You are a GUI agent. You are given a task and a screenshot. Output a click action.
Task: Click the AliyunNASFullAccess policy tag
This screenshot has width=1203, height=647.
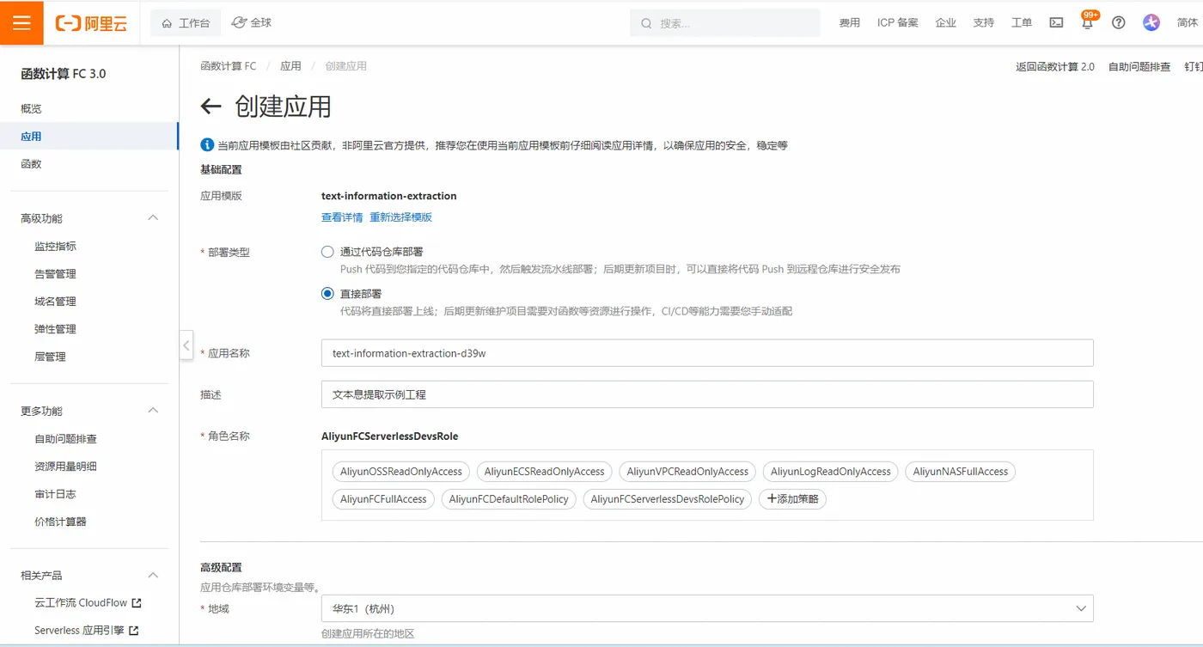961,471
